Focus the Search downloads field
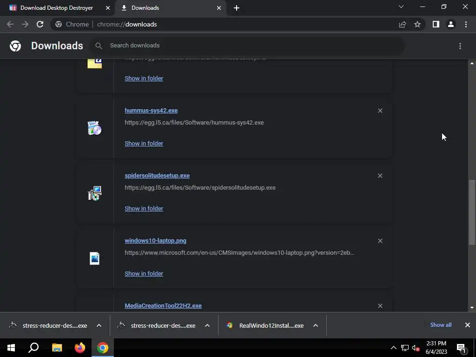The width and height of the screenshot is (476, 357). pos(247,46)
